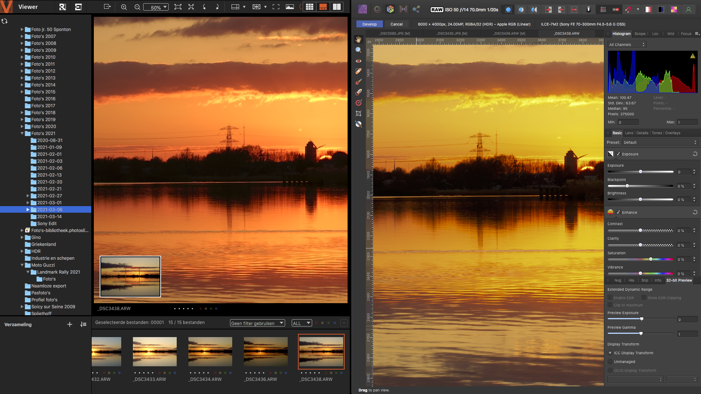Open the 50% zoom dropdown

(x=156, y=7)
